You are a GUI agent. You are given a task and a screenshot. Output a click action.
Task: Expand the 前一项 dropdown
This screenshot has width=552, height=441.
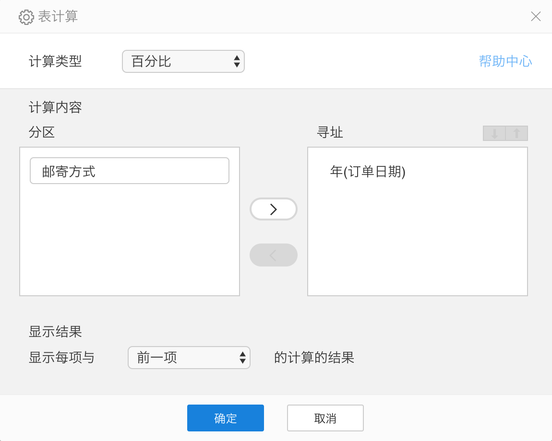coord(189,358)
